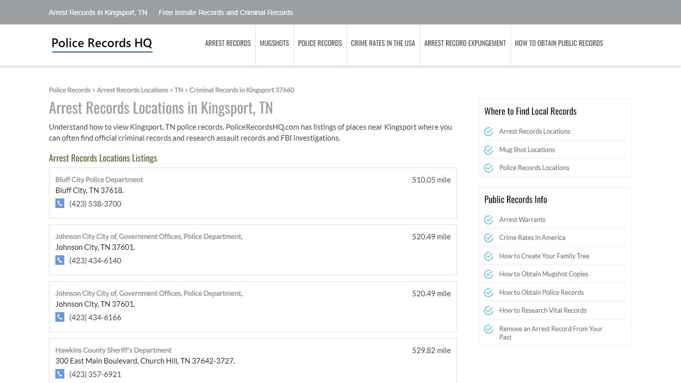681x383 pixels.
Task: Click phone number (423) 538-3700
Action: click(x=95, y=203)
